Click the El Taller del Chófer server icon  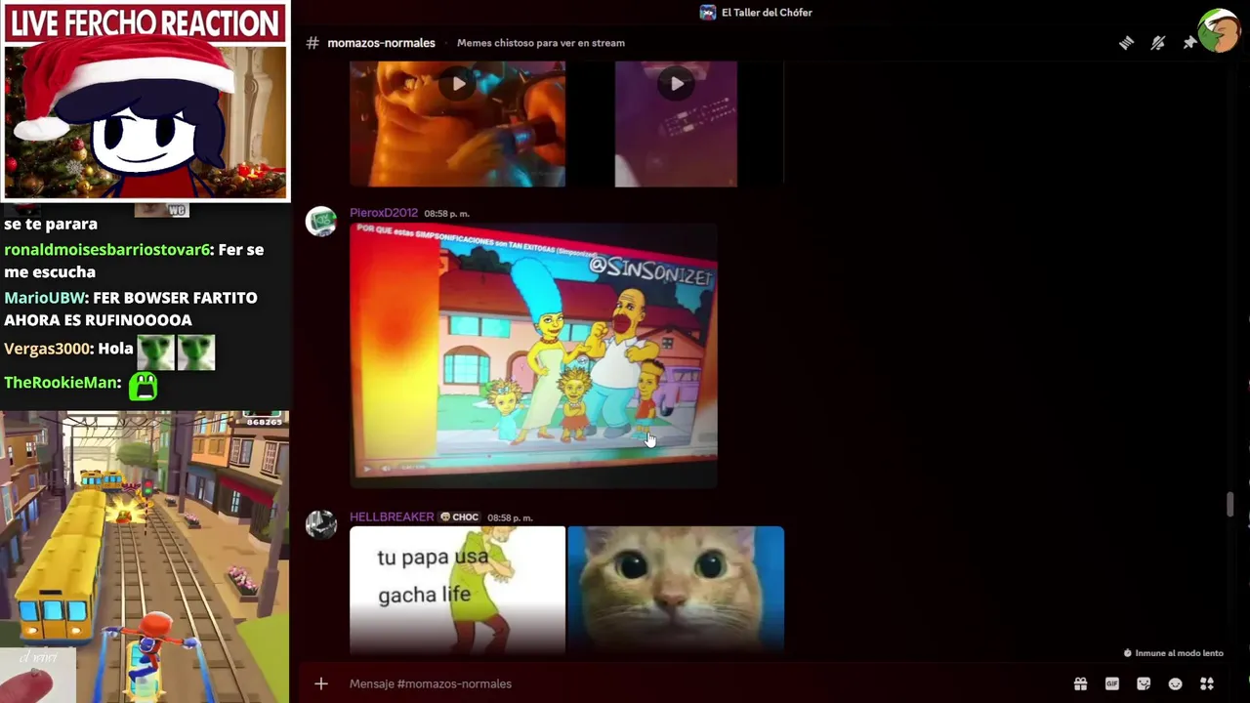708,13
